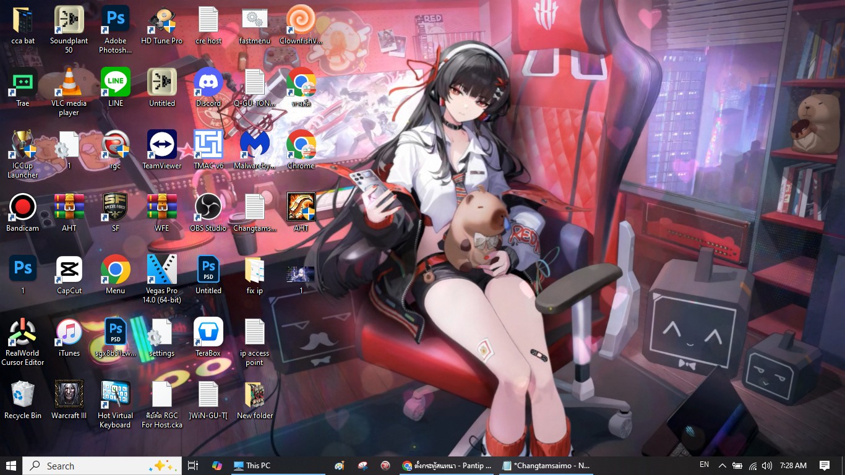Open the rgc shortcut
845x475 pixels.
tap(116, 150)
